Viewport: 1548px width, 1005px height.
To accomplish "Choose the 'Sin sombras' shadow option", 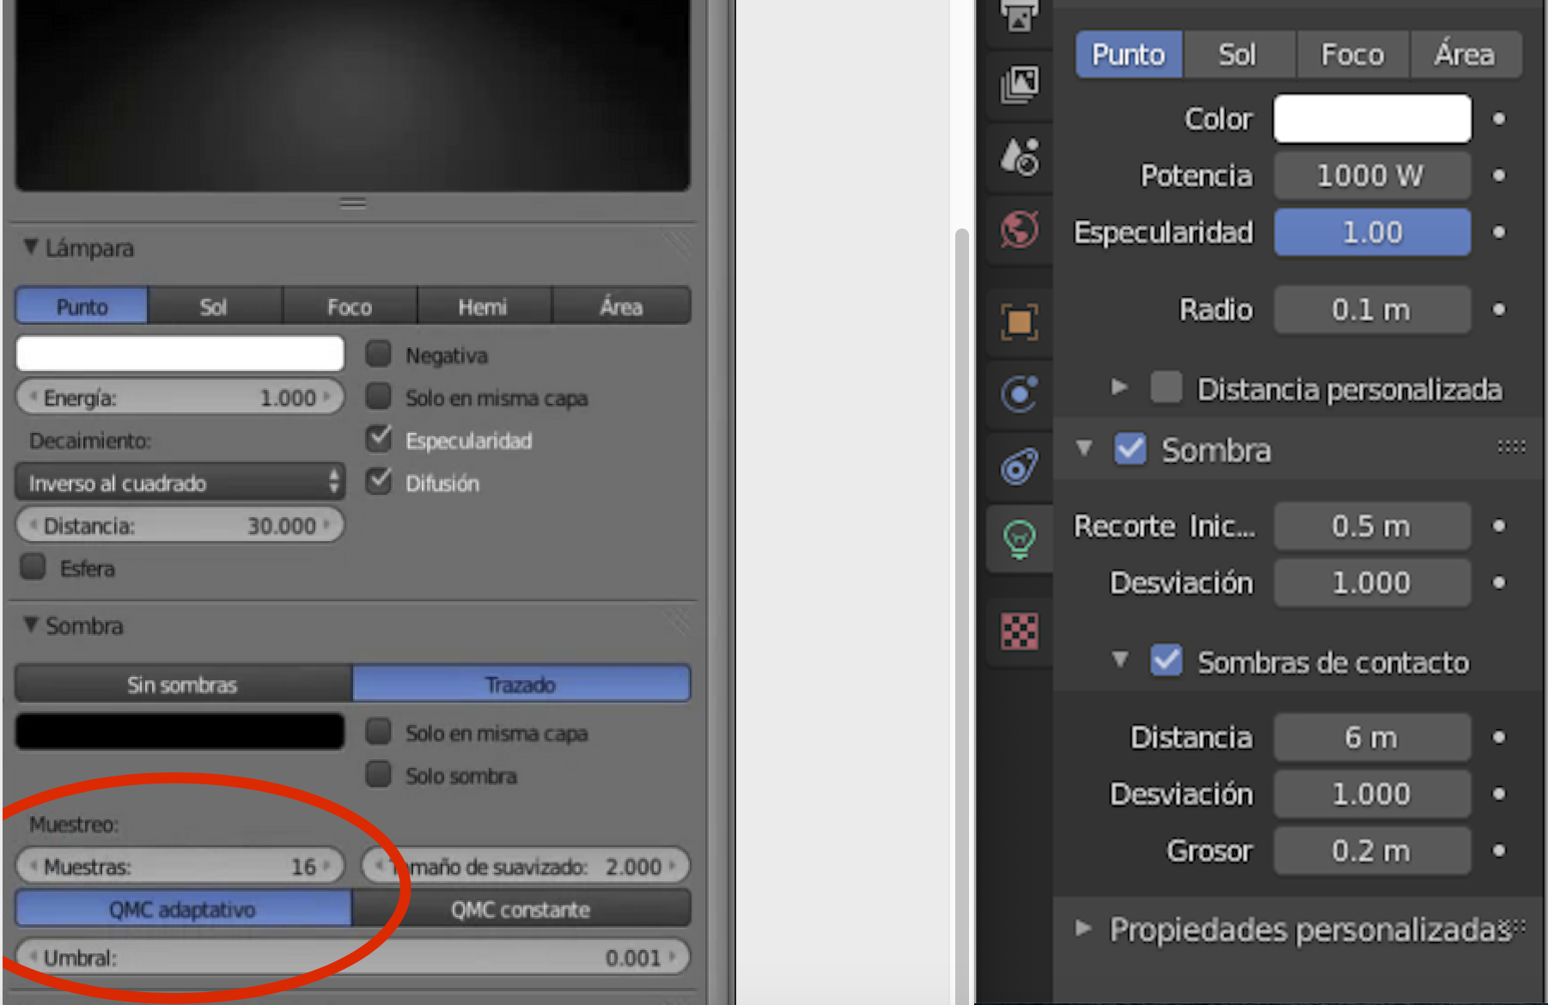I will click(182, 685).
